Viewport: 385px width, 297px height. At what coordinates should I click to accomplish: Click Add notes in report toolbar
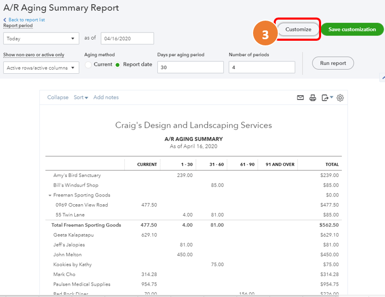[x=106, y=97]
